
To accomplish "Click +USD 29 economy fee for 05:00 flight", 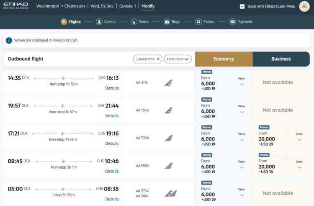I will [x=208, y=200].
